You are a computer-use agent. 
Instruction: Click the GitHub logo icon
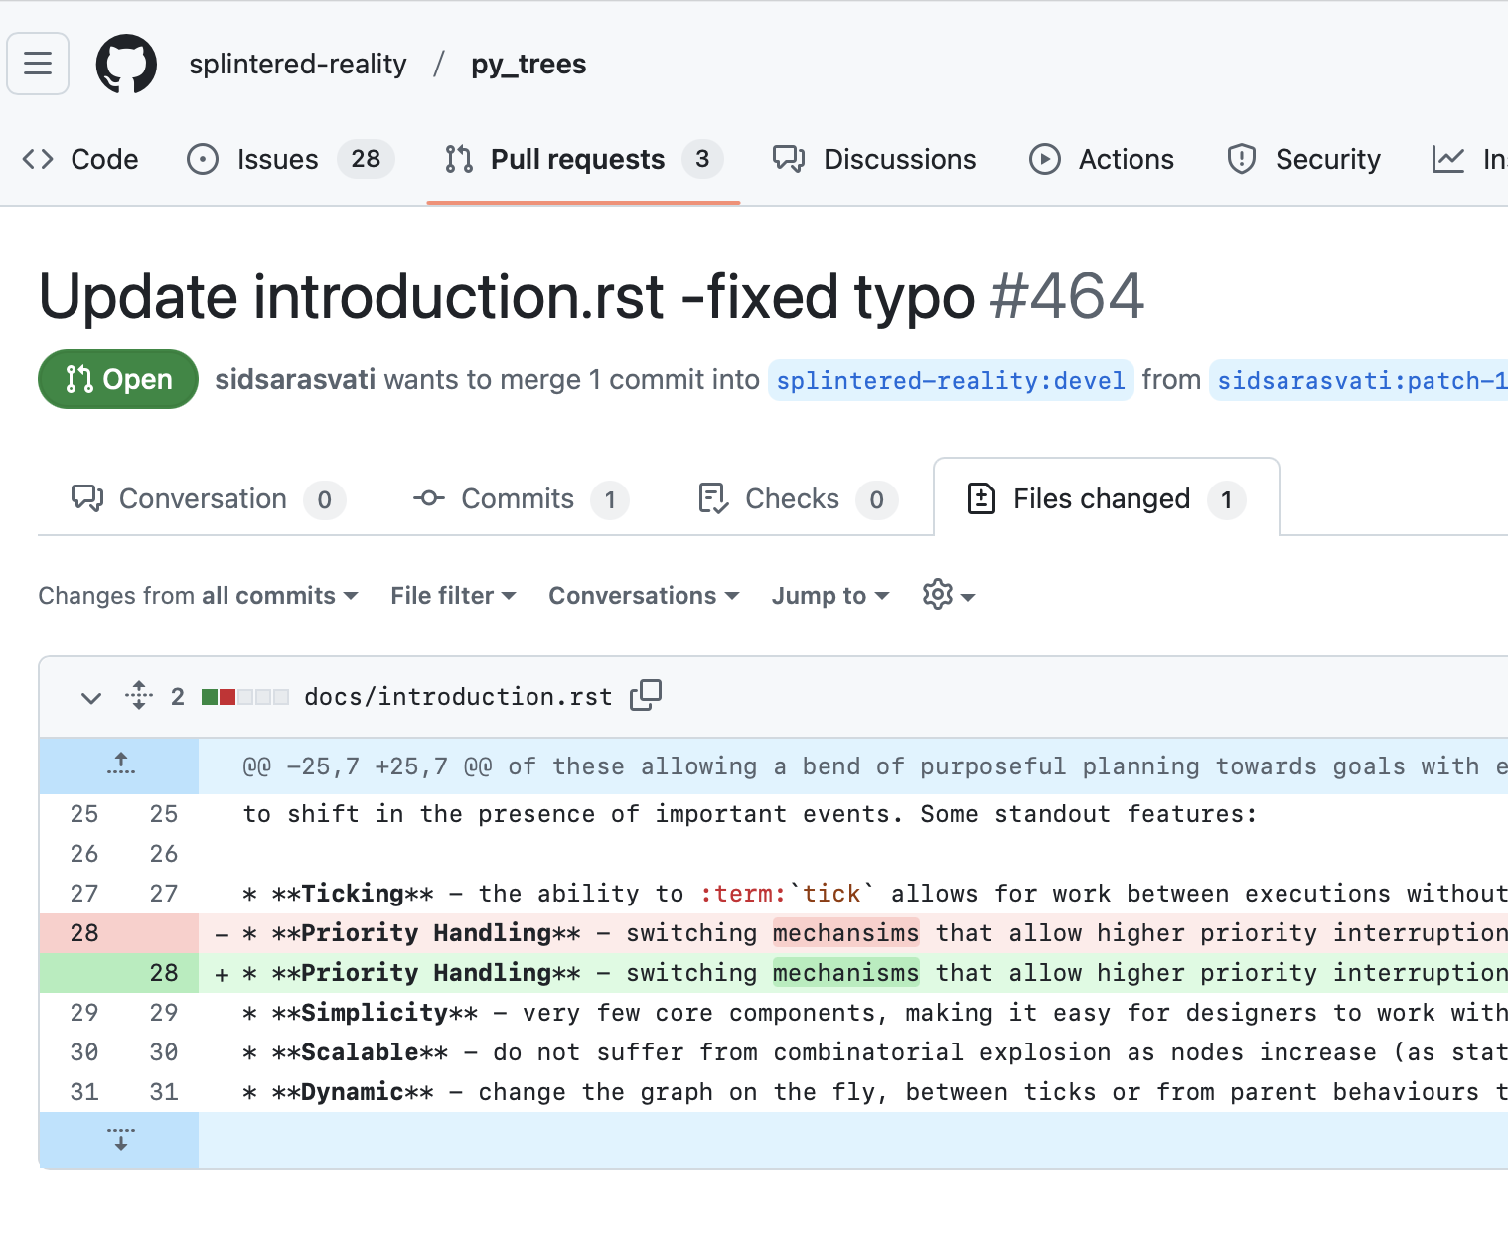126,64
